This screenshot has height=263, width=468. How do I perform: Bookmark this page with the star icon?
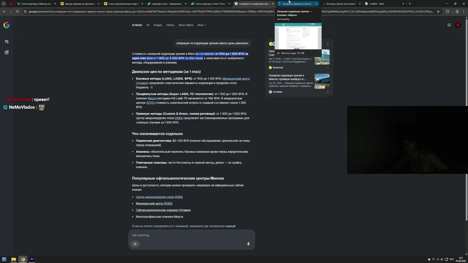coord(438,11)
